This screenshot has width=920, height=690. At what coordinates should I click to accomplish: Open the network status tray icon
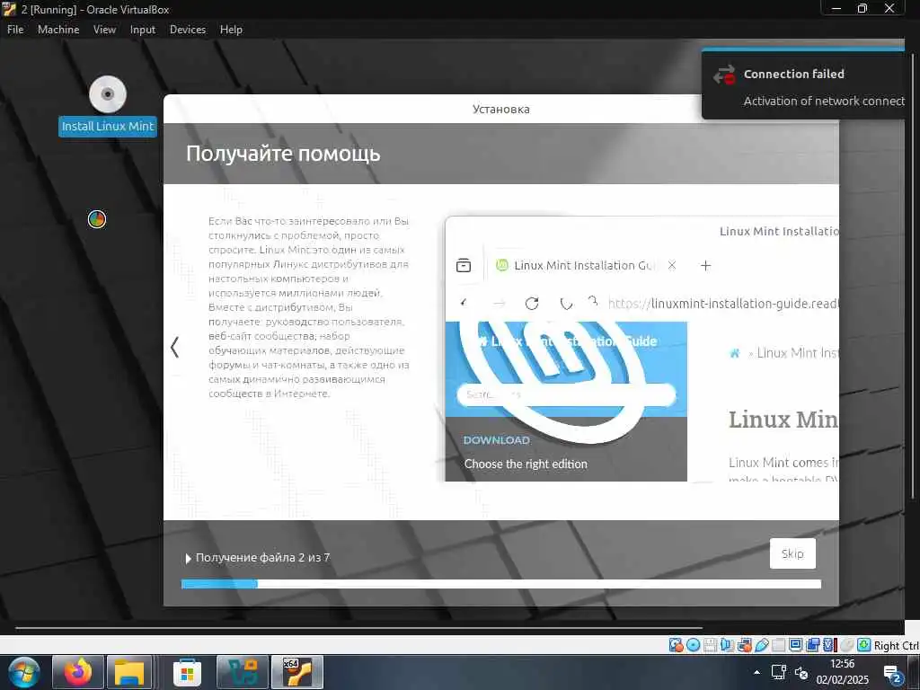[x=779, y=672]
